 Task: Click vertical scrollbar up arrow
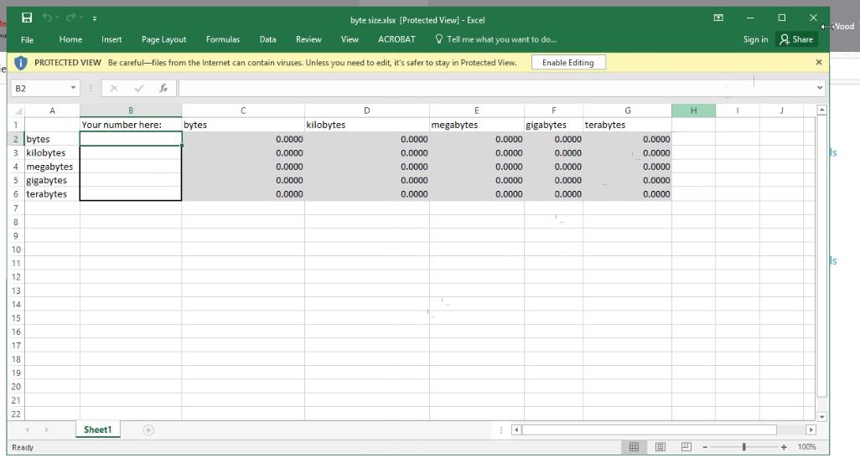click(821, 111)
